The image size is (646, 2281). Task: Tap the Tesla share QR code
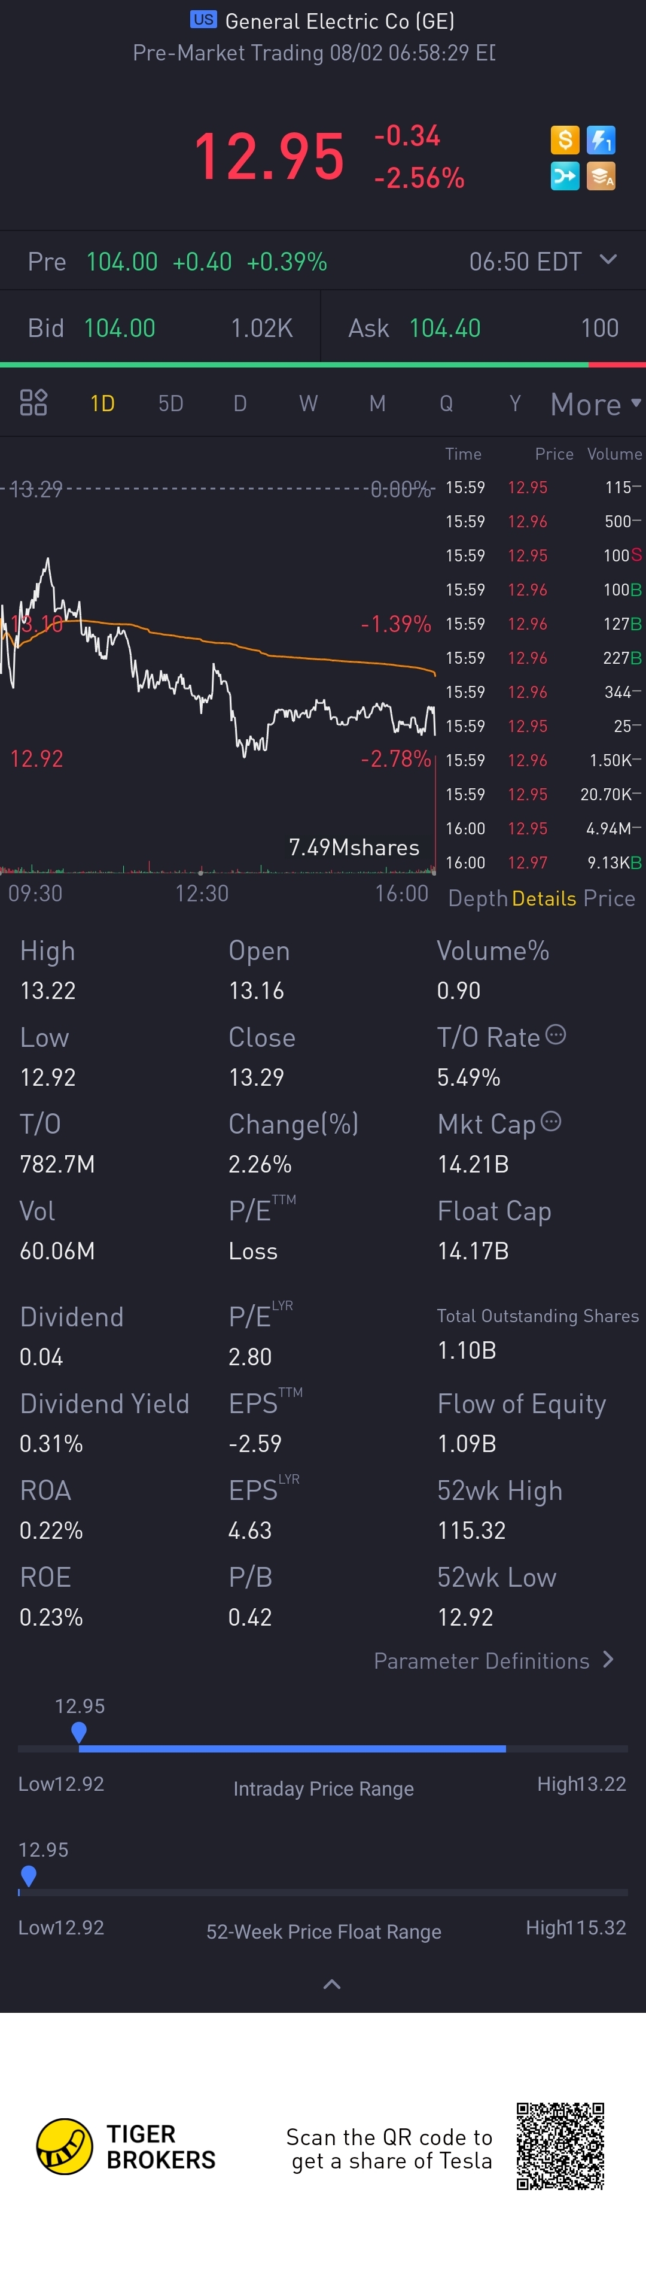click(560, 2146)
